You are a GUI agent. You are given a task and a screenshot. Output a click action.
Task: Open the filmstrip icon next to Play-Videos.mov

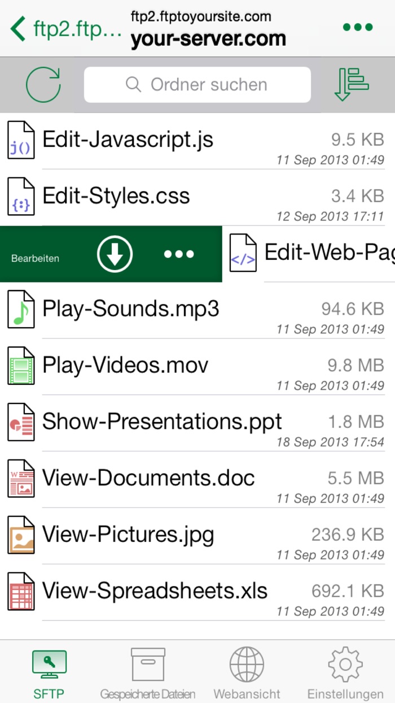(x=21, y=366)
